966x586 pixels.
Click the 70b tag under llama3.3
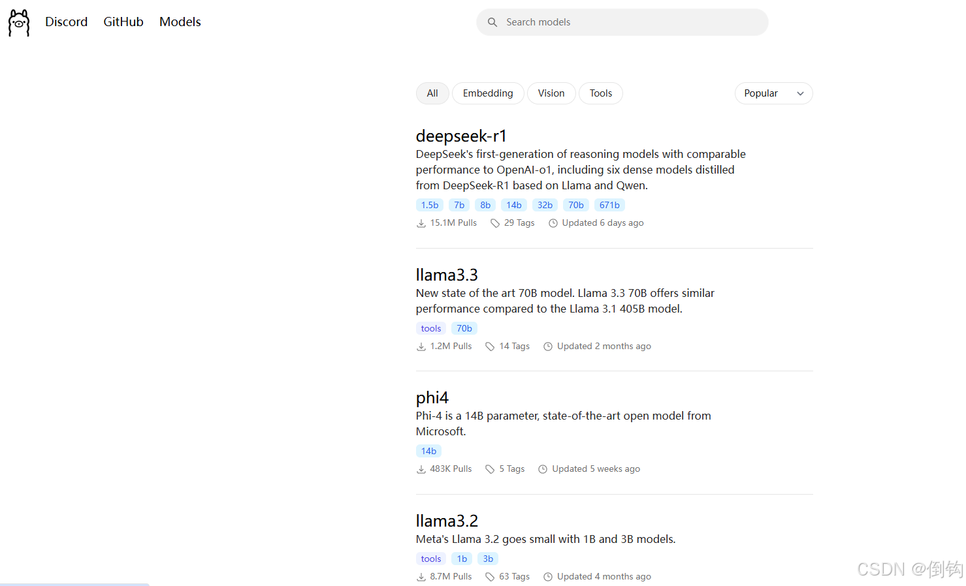[464, 328]
